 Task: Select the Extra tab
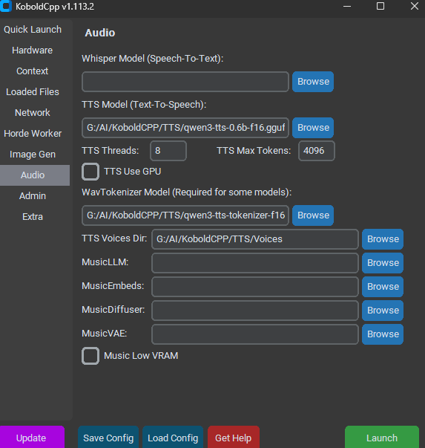coord(33,217)
